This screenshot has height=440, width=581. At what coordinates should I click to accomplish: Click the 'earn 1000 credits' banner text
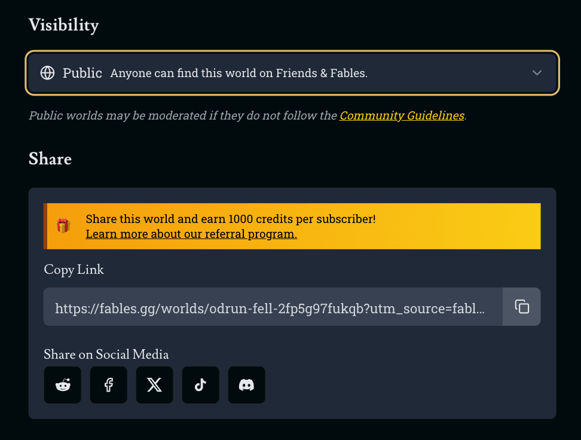pos(231,219)
